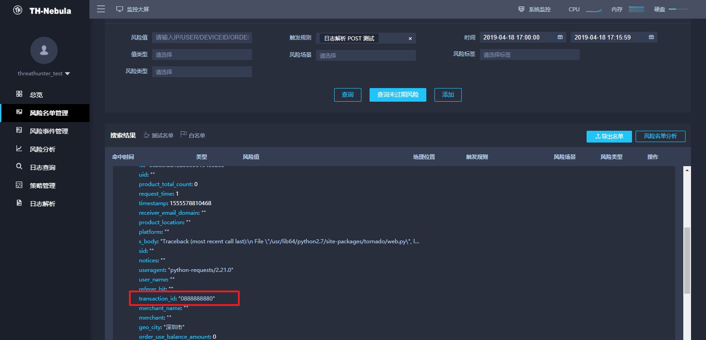Click the 查询未过期风险 button
This screenshot has width=706, height=340.
[x=398, y=95]
